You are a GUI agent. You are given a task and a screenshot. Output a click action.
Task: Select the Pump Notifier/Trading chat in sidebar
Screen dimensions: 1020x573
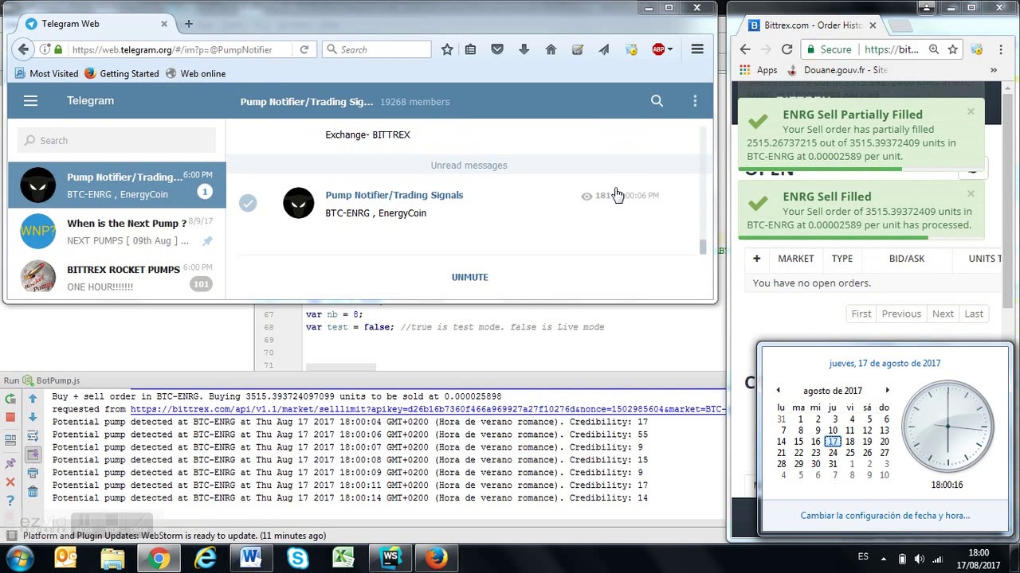coord(117,185)
